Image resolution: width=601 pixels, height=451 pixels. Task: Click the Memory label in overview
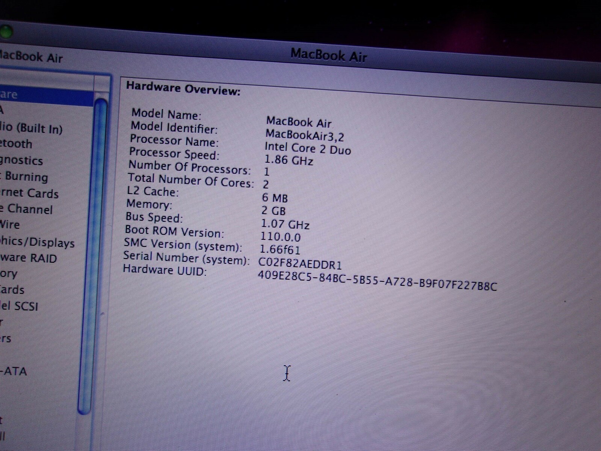149,204
